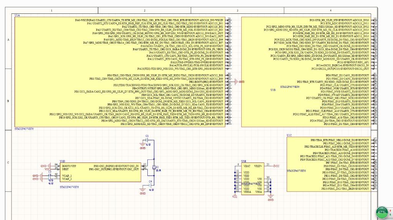Select capacitor C1 symbol
The image size is (393, 220).
coord(147,140)
